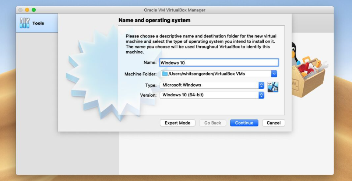Click the Name: label
Screen dimensions: 352x181
pyautogui.click(x=150, y=63)
